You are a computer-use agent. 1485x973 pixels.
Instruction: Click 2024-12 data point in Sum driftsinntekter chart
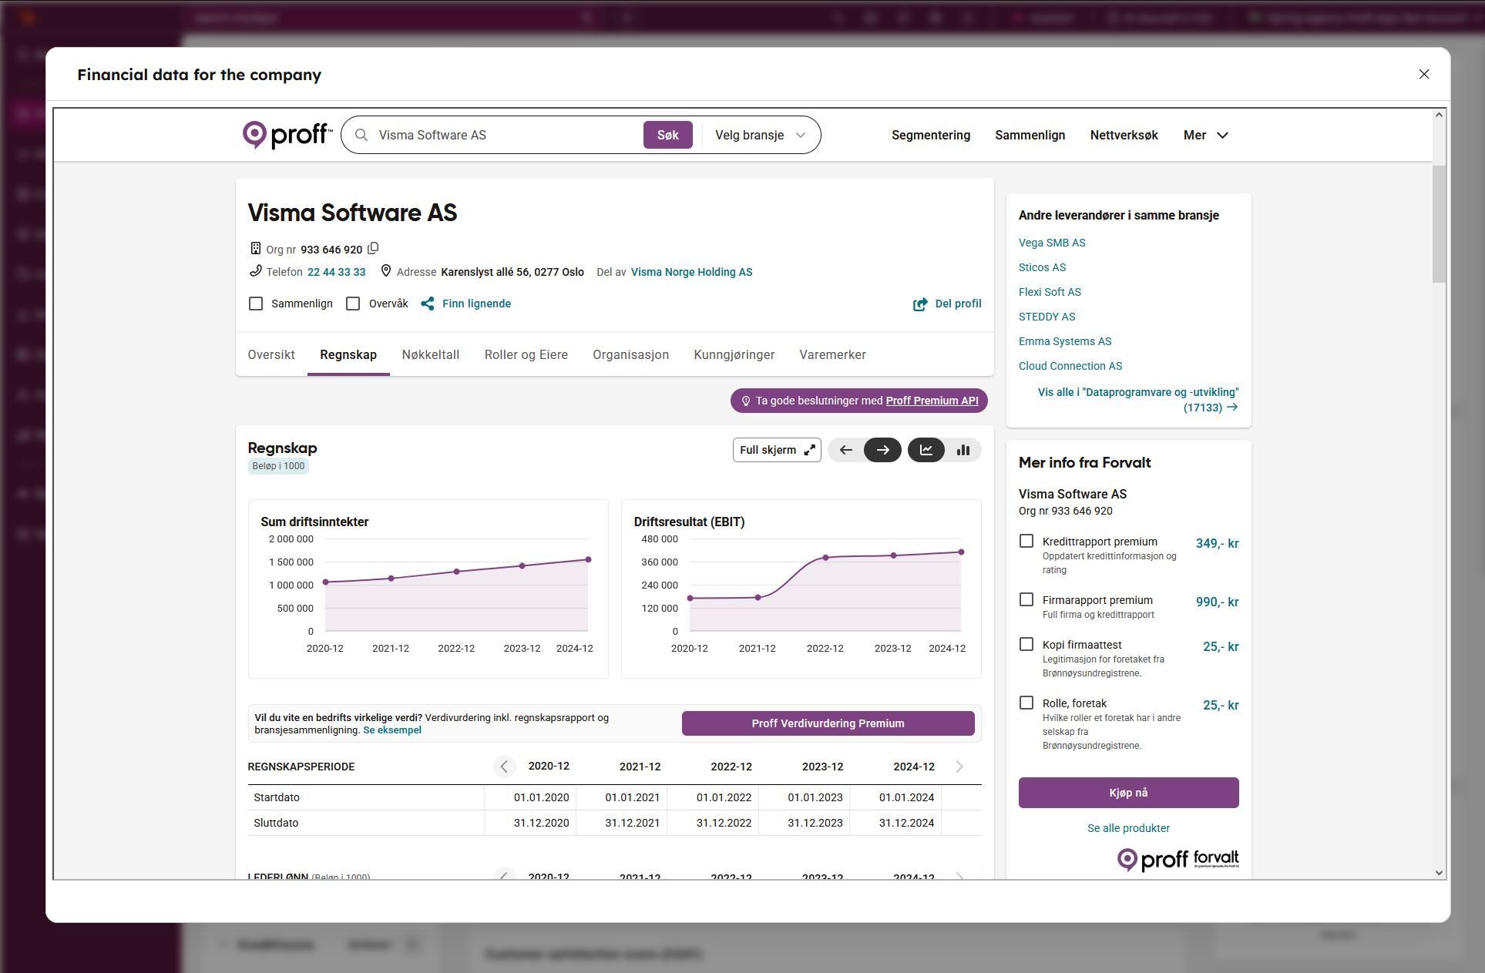[588, 559]
